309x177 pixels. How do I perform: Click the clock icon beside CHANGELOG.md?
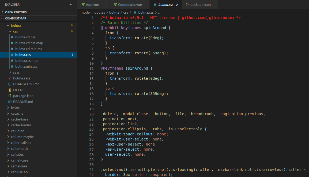click(10, 84)
